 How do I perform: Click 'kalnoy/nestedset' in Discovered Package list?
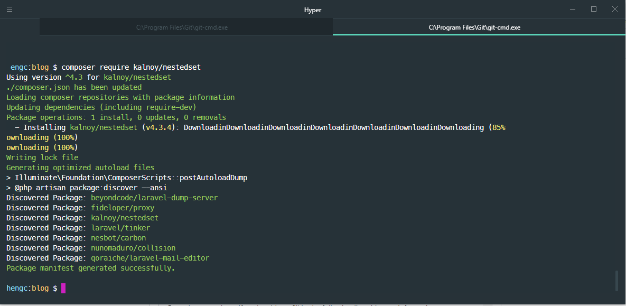click(x=125, y=218)
